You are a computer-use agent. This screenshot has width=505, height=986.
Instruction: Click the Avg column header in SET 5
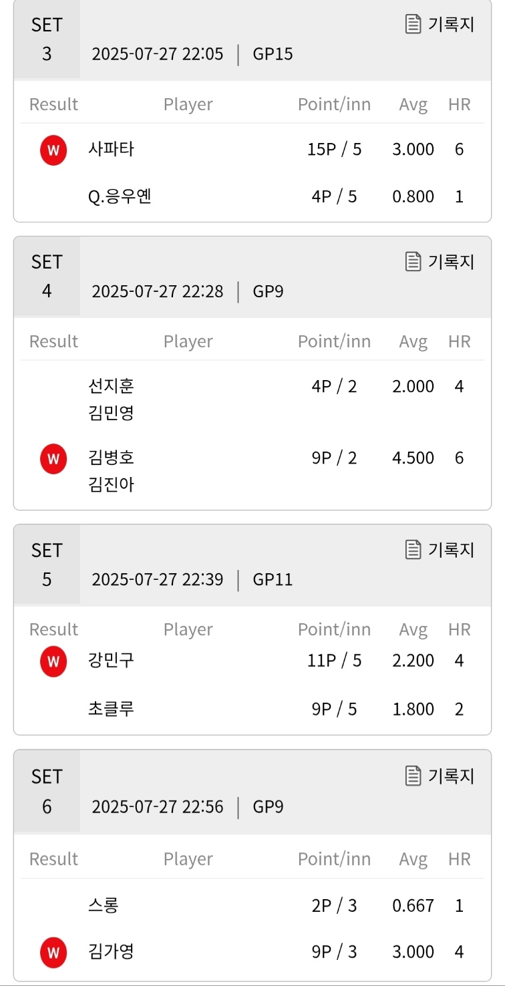point(413,629)
